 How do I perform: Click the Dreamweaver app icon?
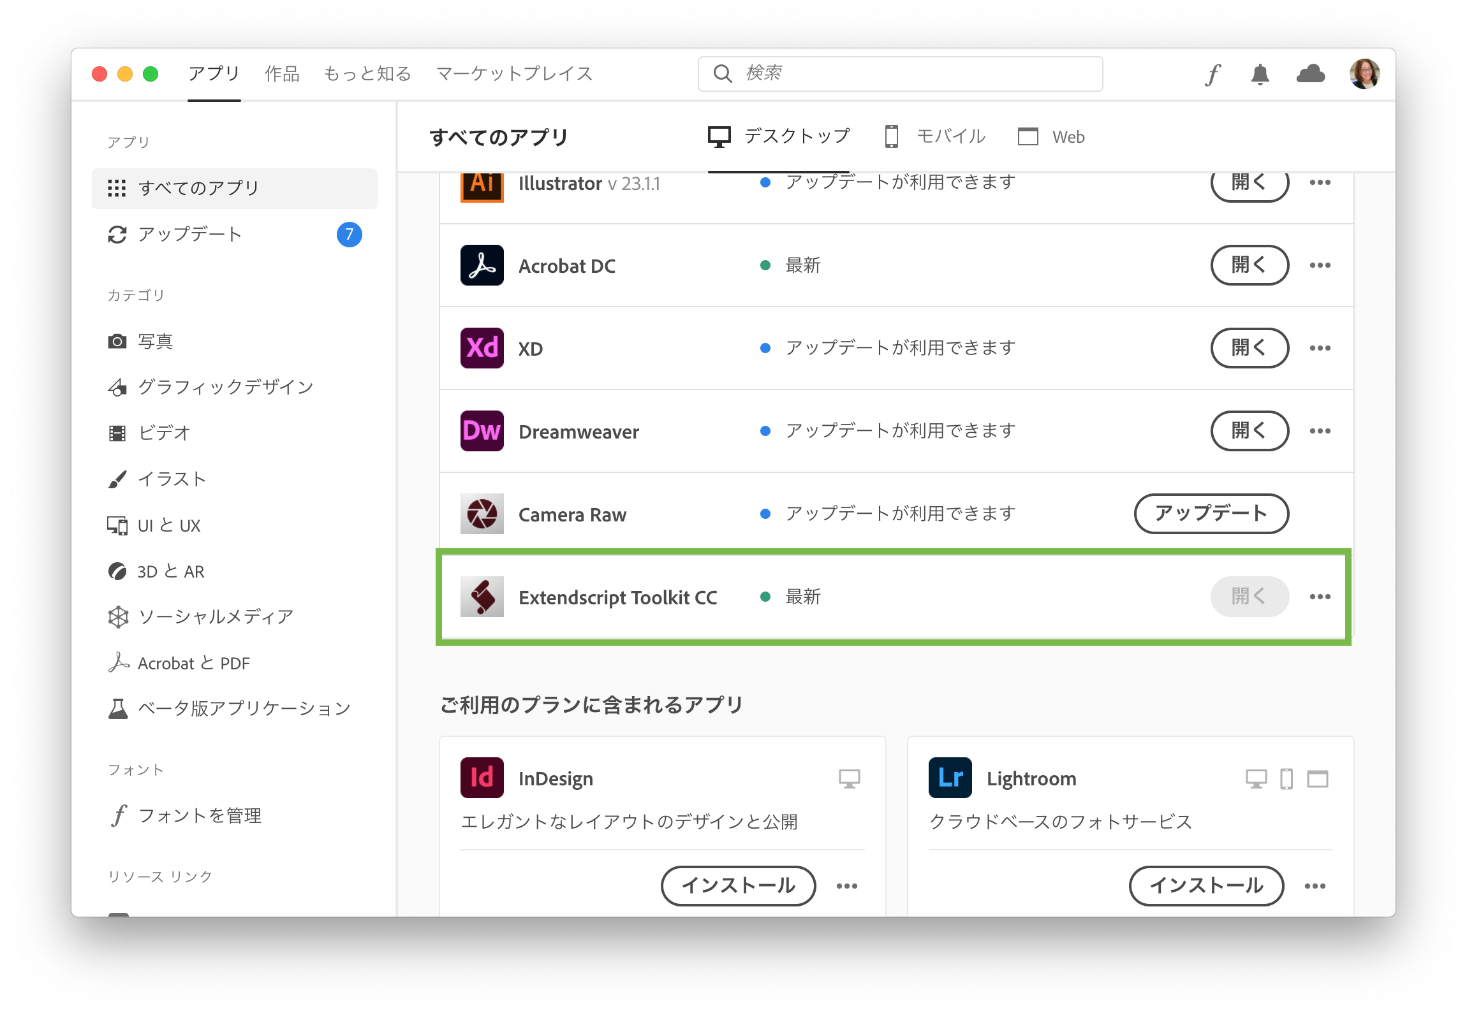pyautogui.click(x=482, y=431)
